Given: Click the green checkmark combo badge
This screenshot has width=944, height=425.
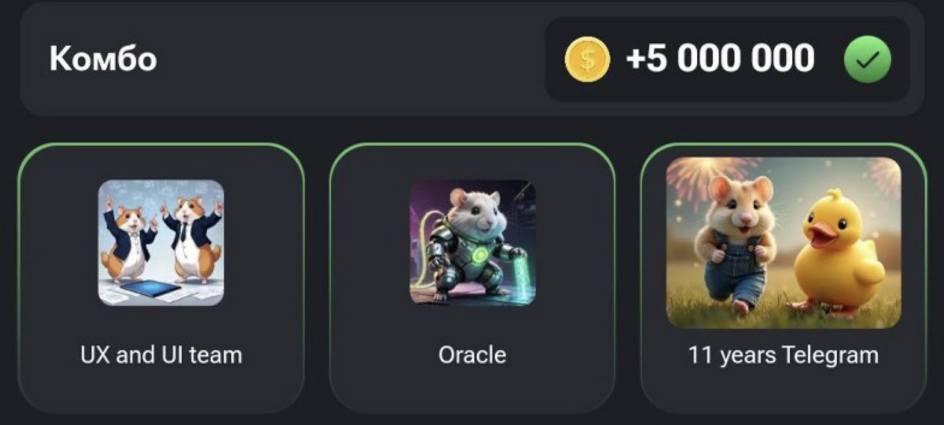Looking at the screenshot, I should click(867, 60).
